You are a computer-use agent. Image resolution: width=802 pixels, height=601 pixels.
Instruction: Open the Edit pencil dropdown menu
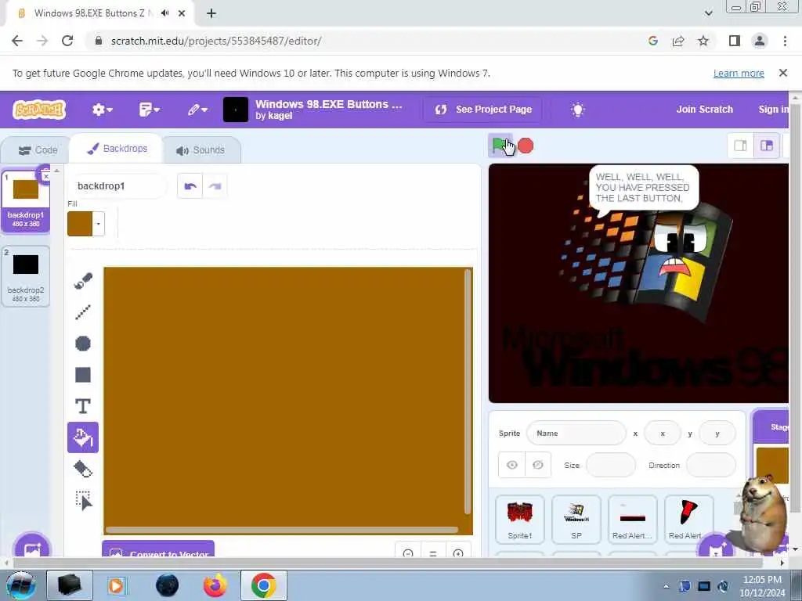tap(197, 110)
